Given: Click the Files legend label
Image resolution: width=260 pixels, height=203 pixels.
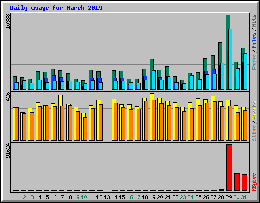Looking at the screenshot, I should pyautogui.click(x=254, y=41).
